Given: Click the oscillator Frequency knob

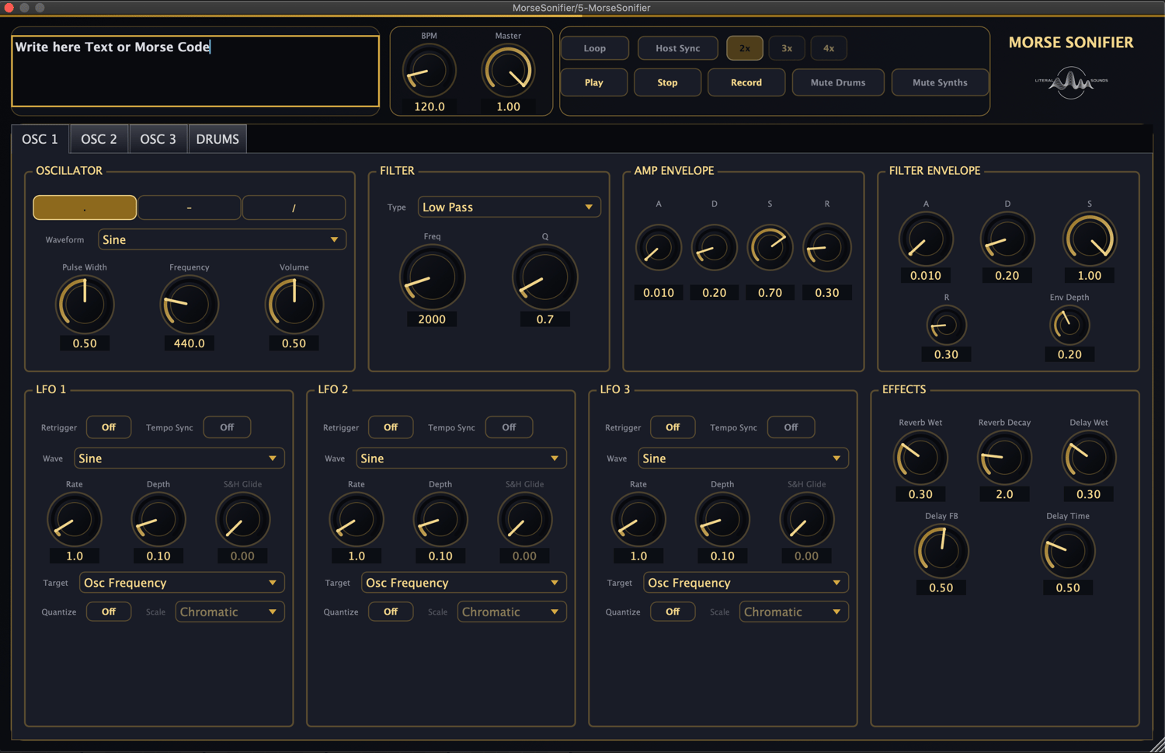Looking at the screenshot, I should [x=190, y=305].
